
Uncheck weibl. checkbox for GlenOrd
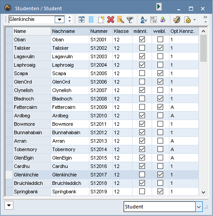(160, 82)
